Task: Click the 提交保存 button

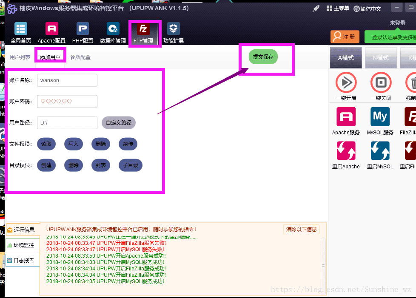Action: (x=263, y=57)
